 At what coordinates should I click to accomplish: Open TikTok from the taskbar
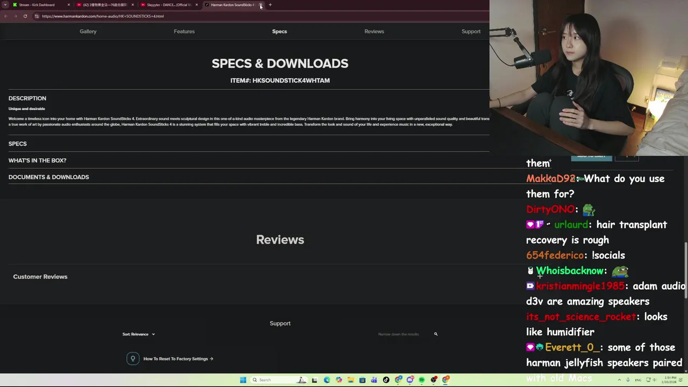click(x=386, y=380)
